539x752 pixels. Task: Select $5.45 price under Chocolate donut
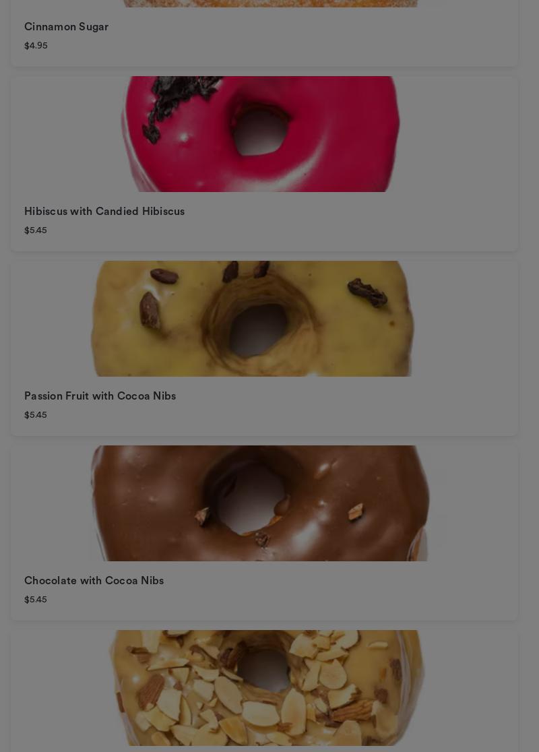pos(36,600)
